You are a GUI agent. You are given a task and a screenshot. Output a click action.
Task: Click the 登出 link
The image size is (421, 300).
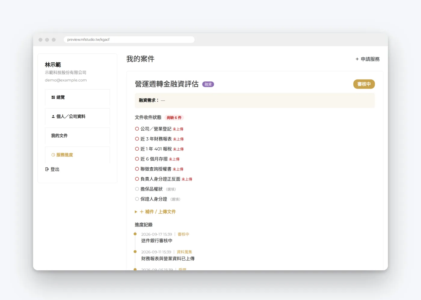pos(52,169)
